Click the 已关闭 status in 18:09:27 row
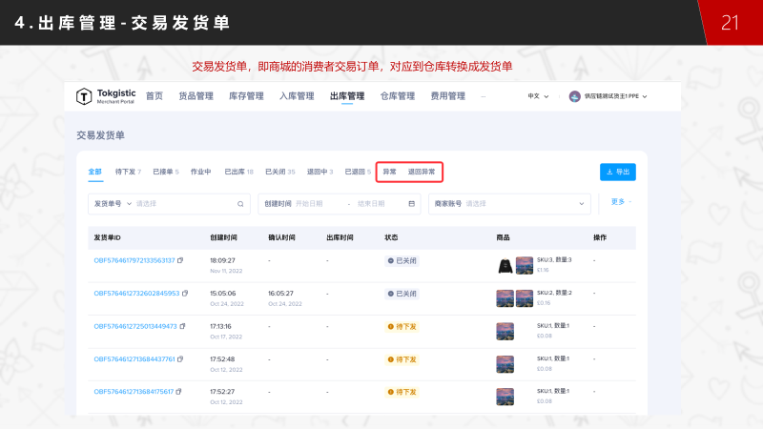This screenshot has height=429, width=763. pos(402,260)
